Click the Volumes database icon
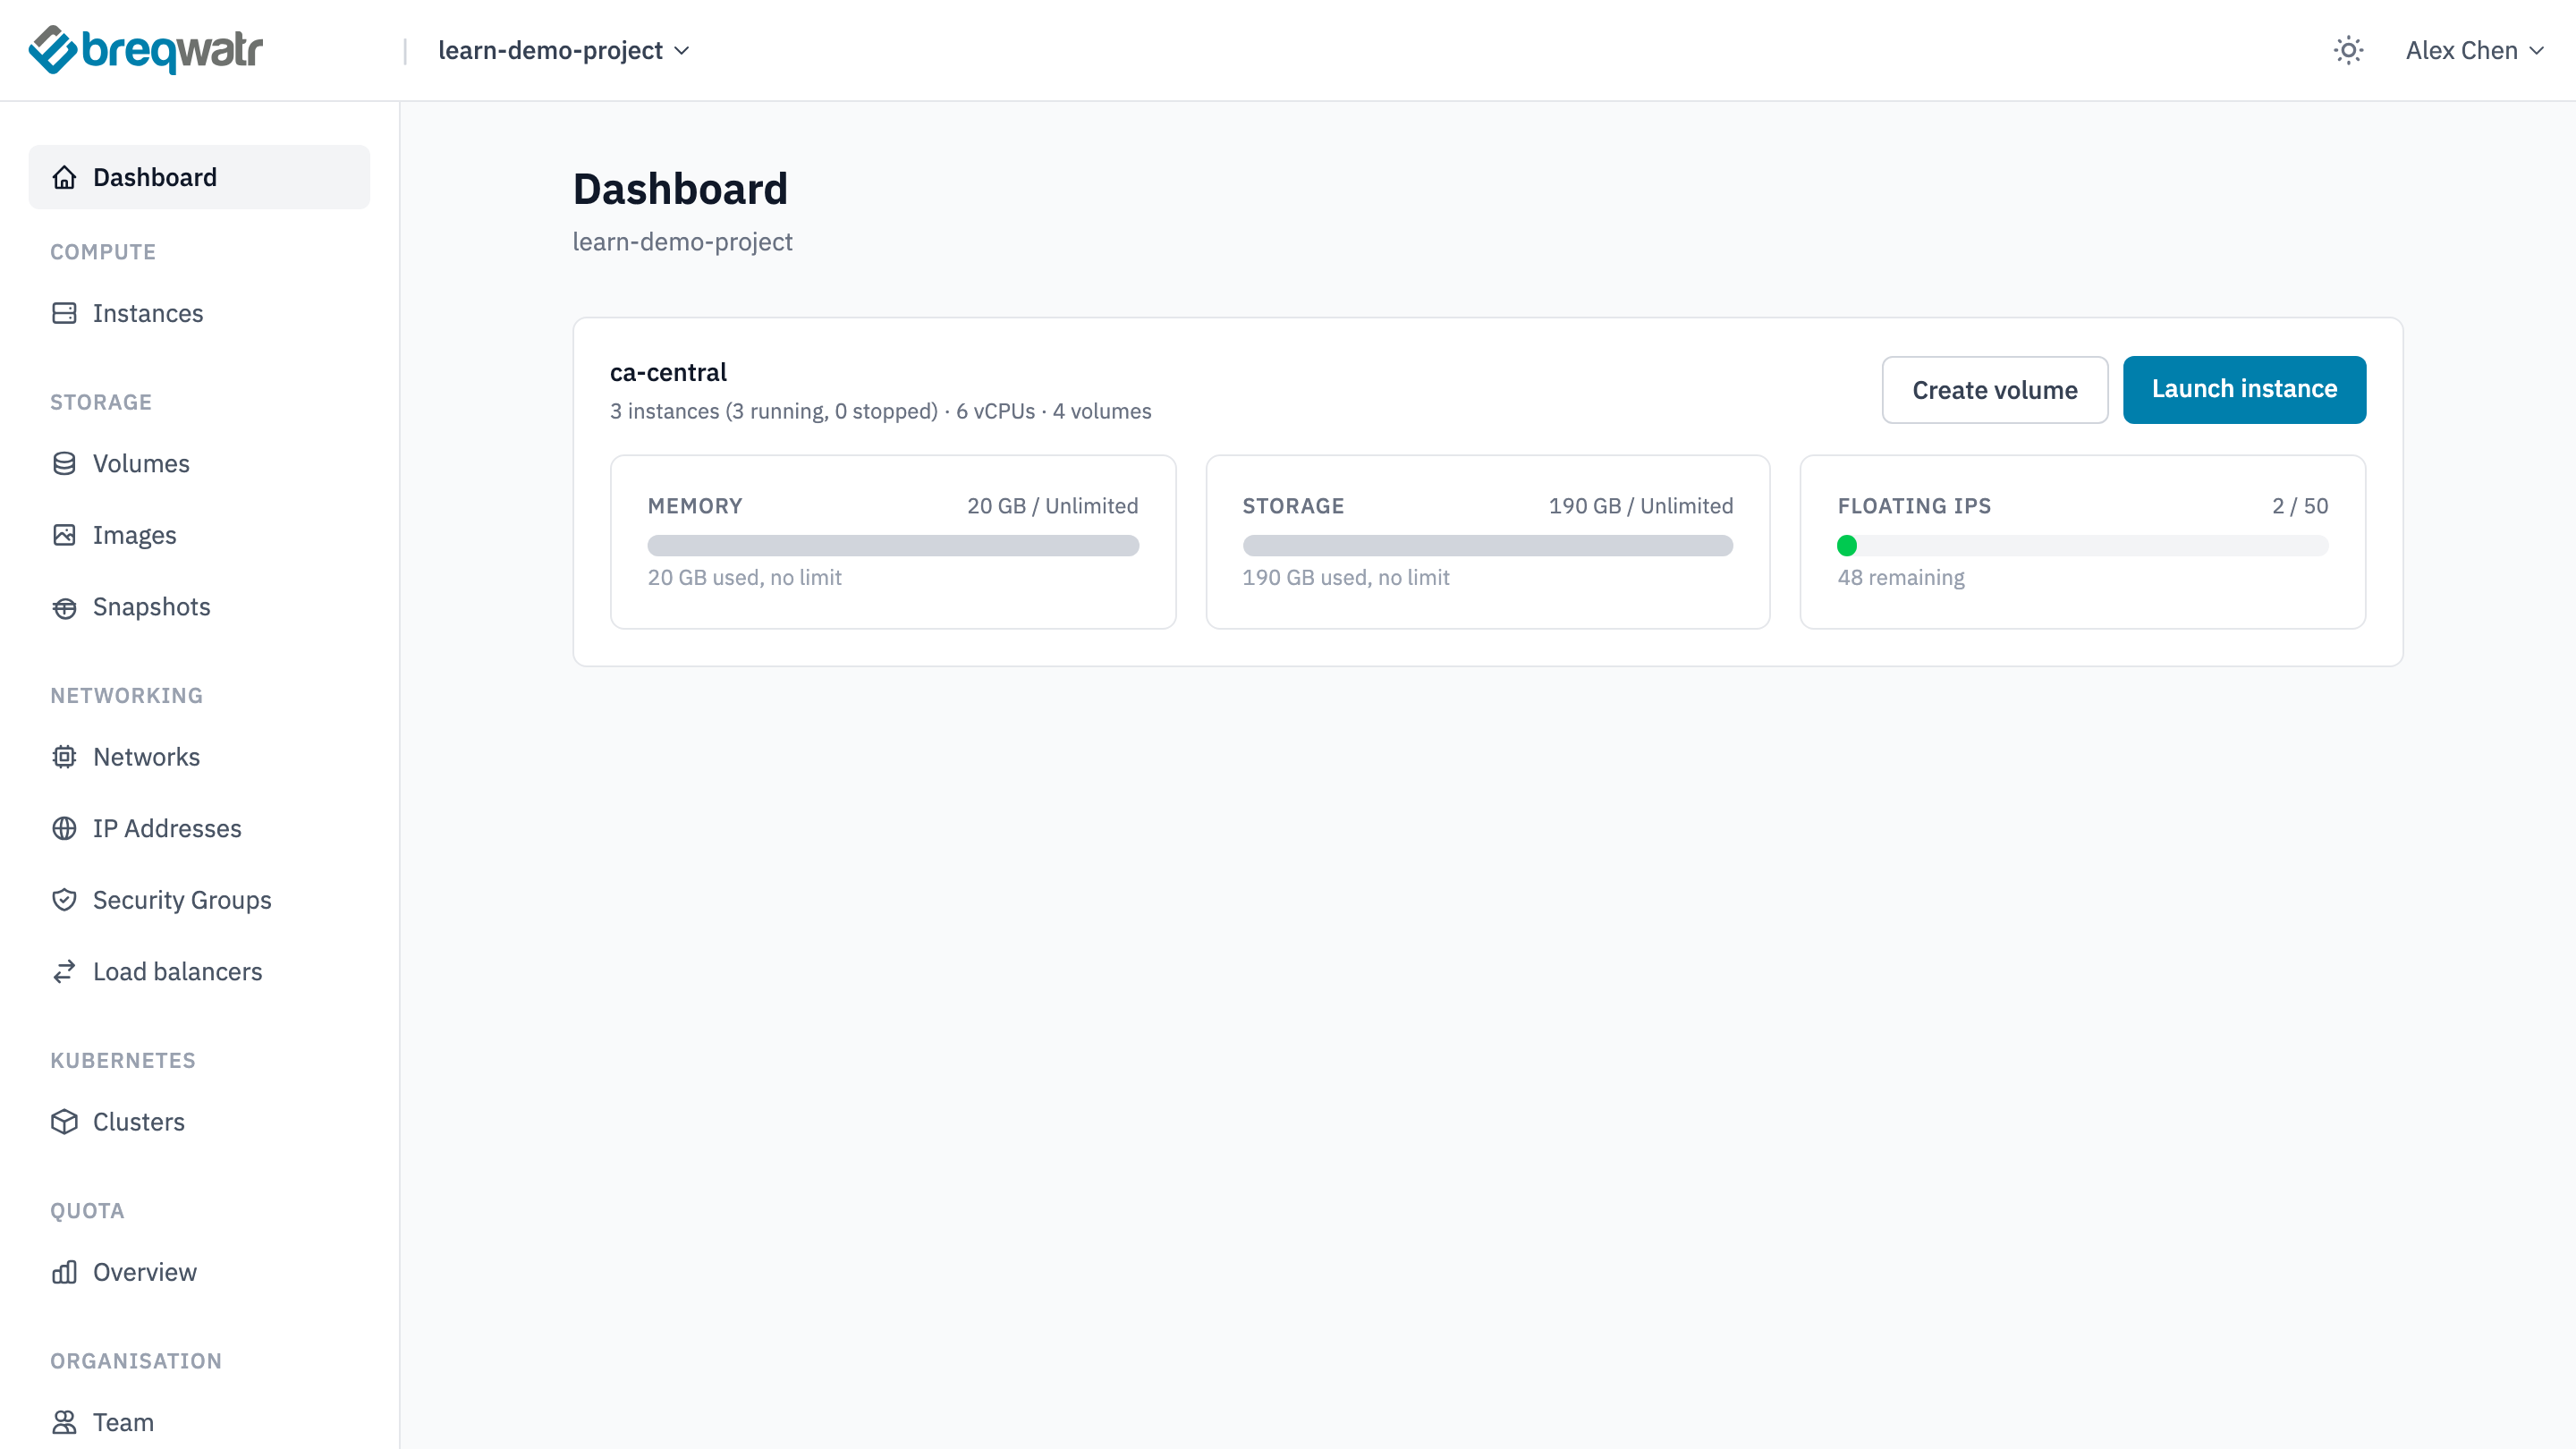This screenshot has height=1449, width=2576. (64, 463)
